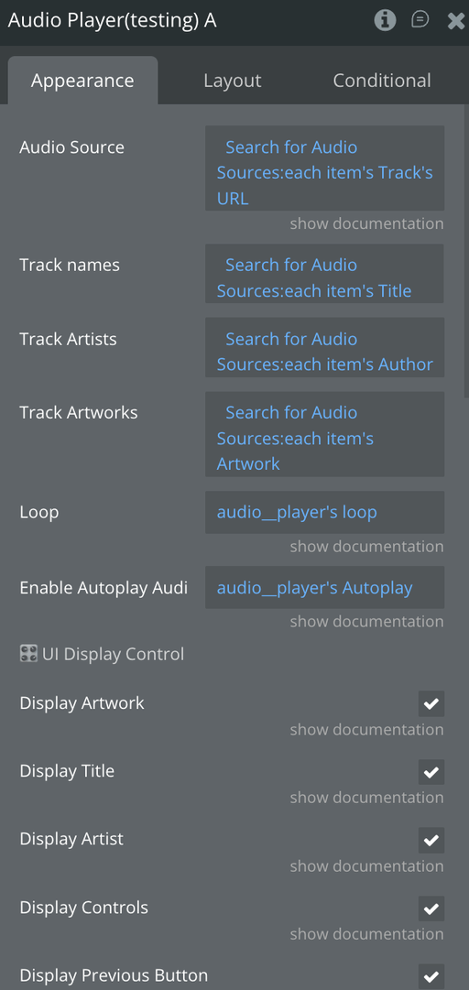Toggle the Display Title checkbox
469x990 pixels.
click(431, 771)
